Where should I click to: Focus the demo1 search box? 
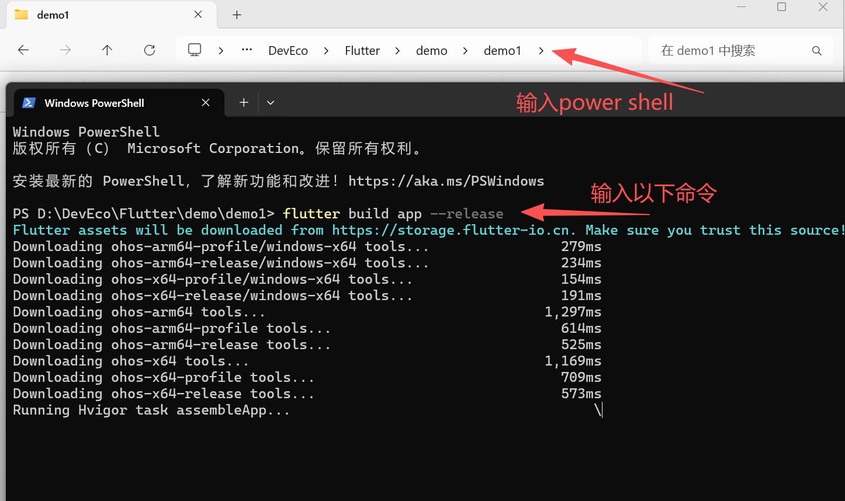[x=739, y=51]
